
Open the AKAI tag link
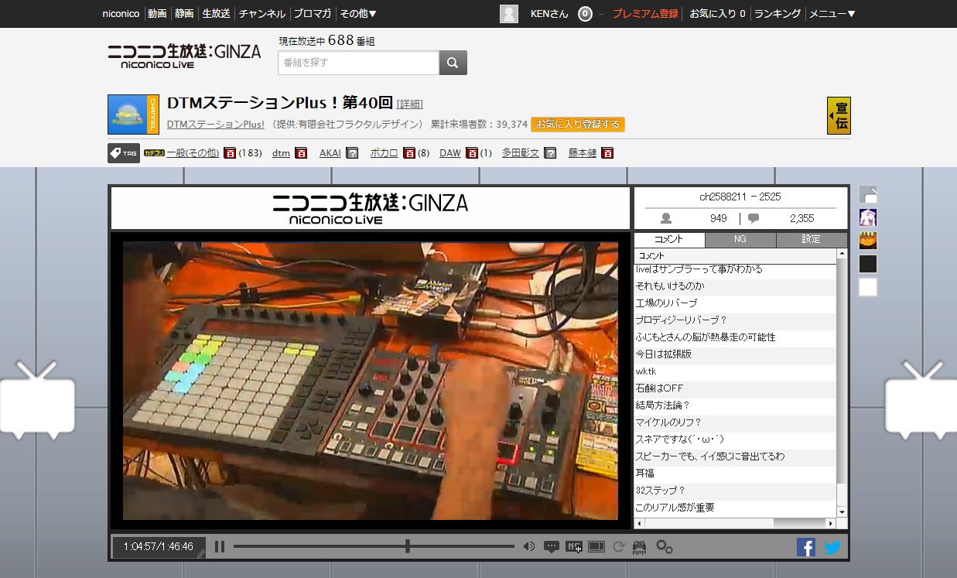tap(330, 153)
